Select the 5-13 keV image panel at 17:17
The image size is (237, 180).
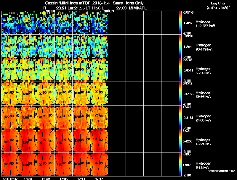pos(99,165)
